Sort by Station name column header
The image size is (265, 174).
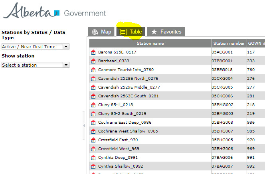click(150, 43)
